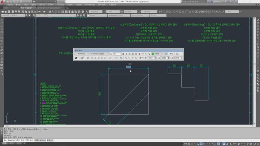Viewport: 260px width, 146px height.
Task: Apply right paragraph alignment
Action: tap(99, 58)
